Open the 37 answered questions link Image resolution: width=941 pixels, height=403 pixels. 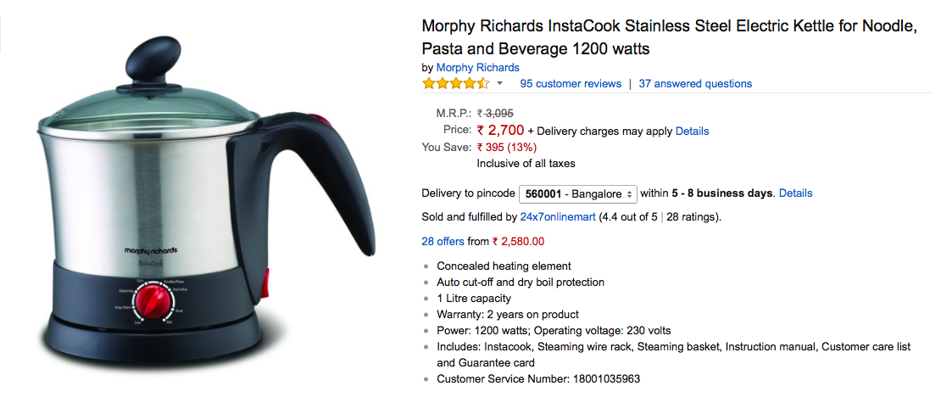tap(695, 84)
